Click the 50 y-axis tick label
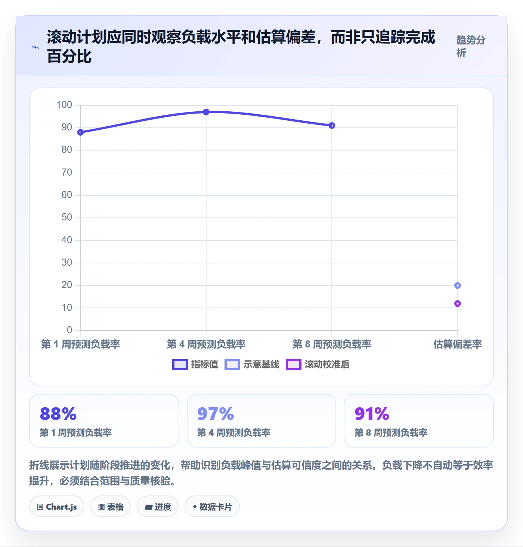Viewport: 523px width, 547px height. click(67, 217)
